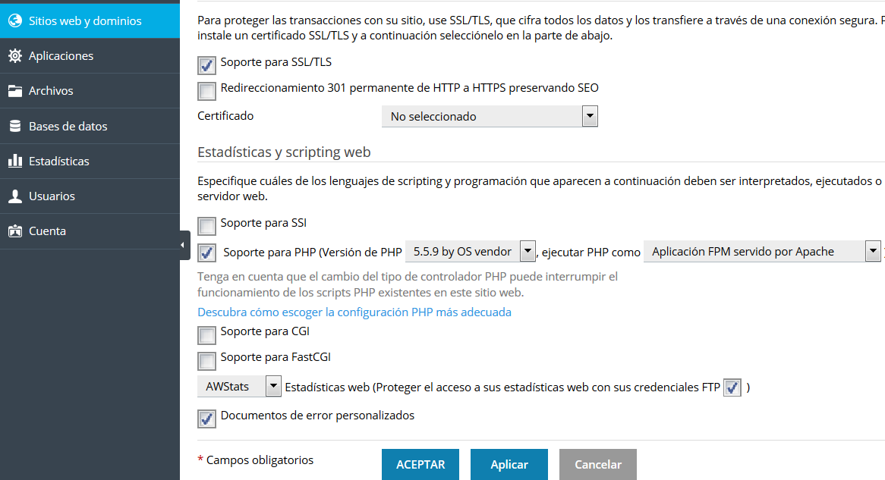
Task: Open the Estadísticas sidebar menu item
Action: (x=59, y=161)
